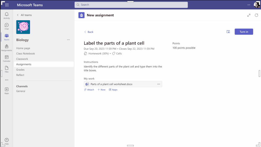Screen dimensions: 261x147
Task: Expand more apps ellipsis in left rail
Action: (7, 80)
